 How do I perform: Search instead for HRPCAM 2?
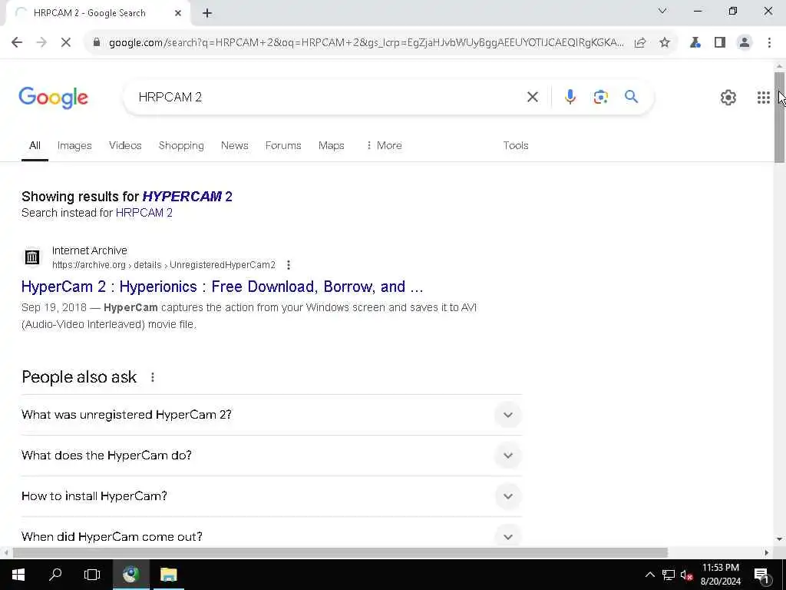(144, 213)
